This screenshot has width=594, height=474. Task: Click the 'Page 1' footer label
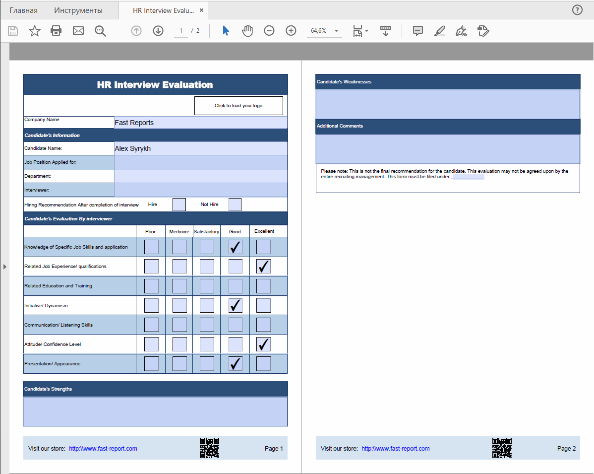click(274, 448)
